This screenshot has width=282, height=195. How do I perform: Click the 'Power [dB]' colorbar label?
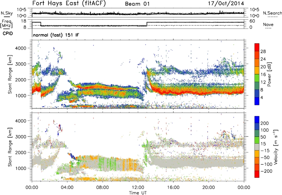click(x=269, y=74)
